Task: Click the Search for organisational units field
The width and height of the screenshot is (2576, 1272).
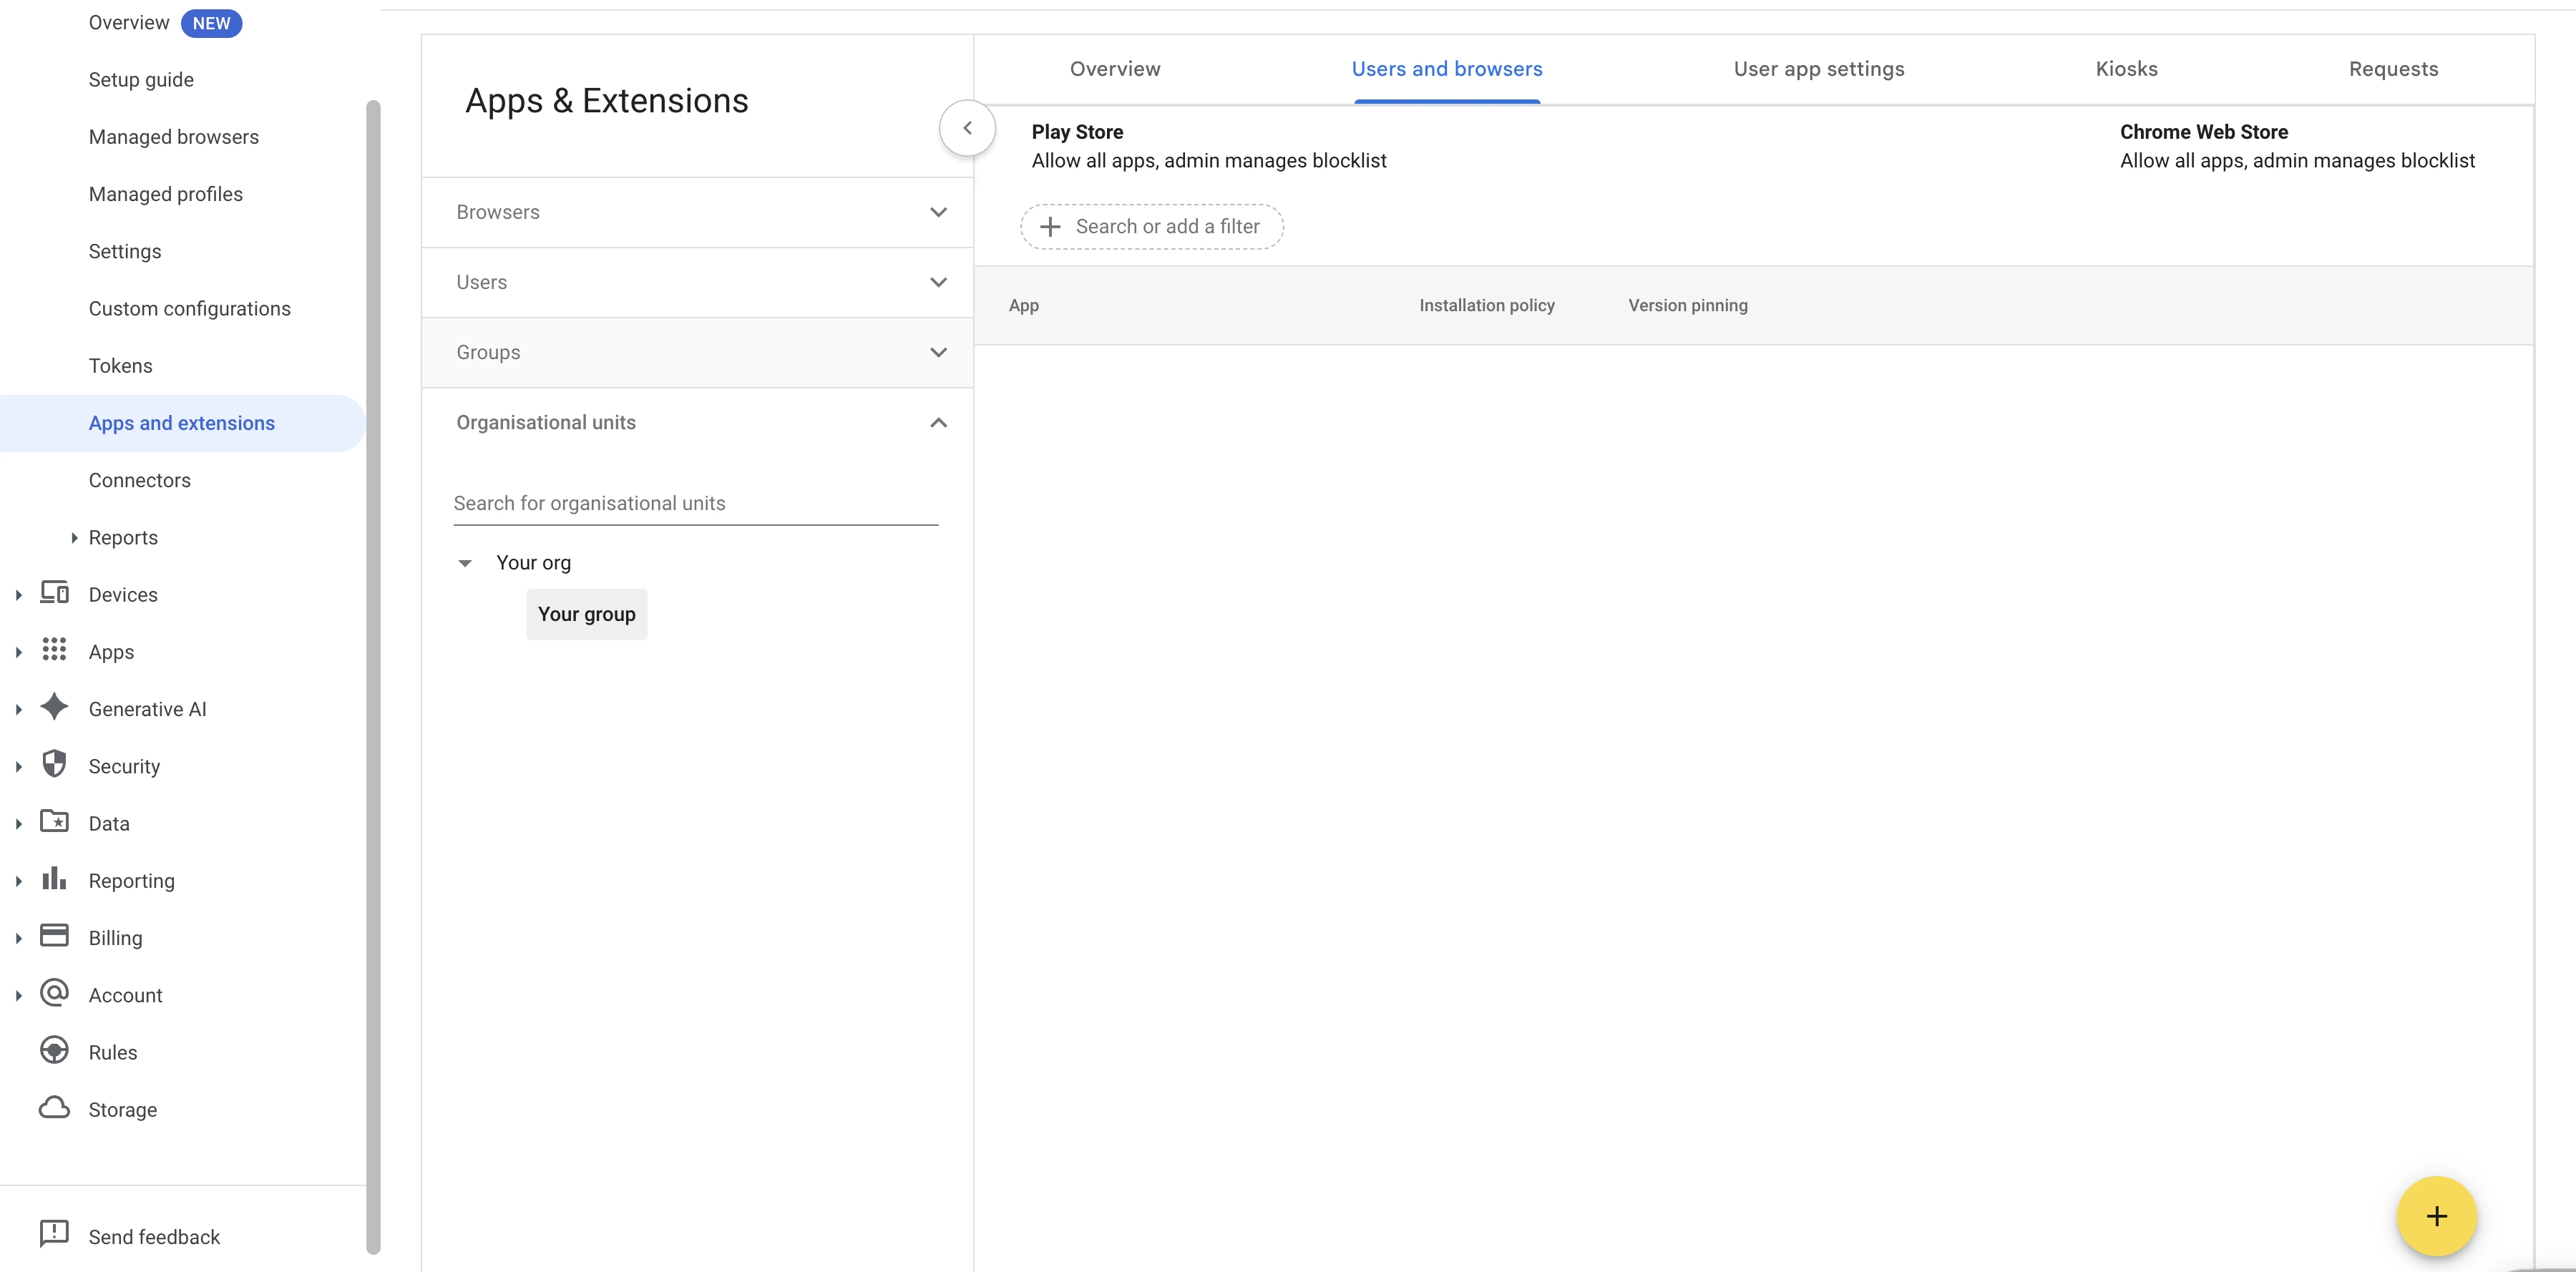Action: tap(695, 503)
